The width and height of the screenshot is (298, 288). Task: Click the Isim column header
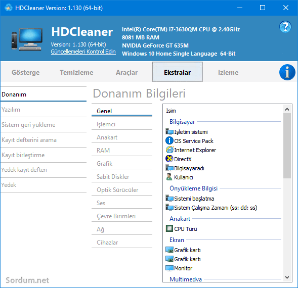tap(171, 111)
